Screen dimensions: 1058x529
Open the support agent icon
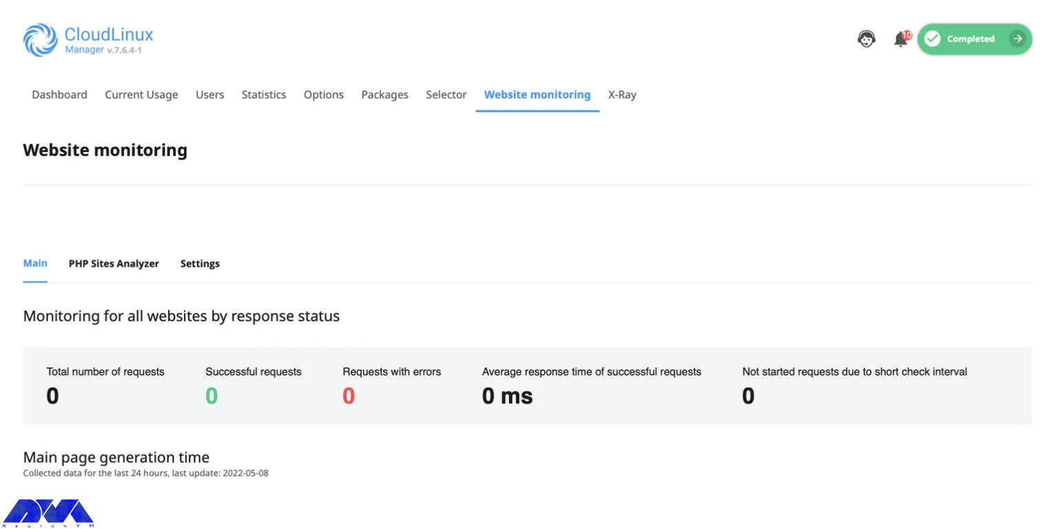tap(867, 39)
